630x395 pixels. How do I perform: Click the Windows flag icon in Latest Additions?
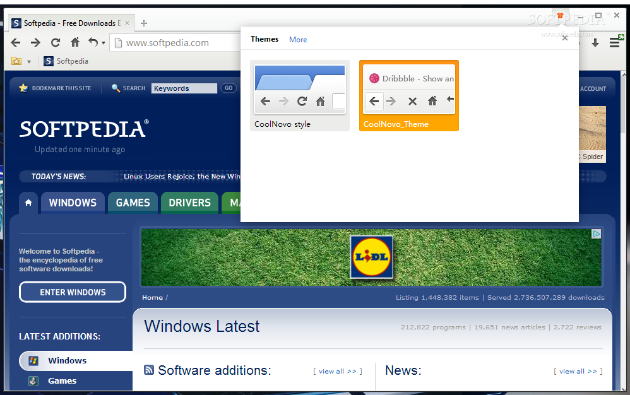[x=33, y=360]
